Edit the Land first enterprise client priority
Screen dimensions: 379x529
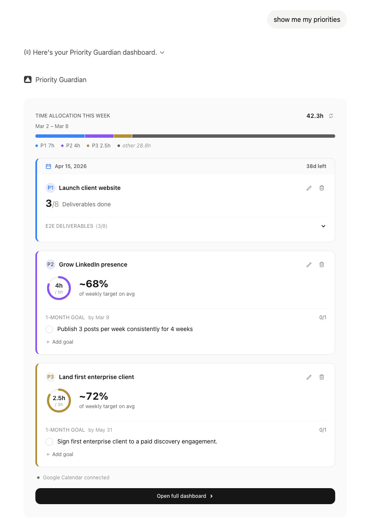[x=309, y=377]
